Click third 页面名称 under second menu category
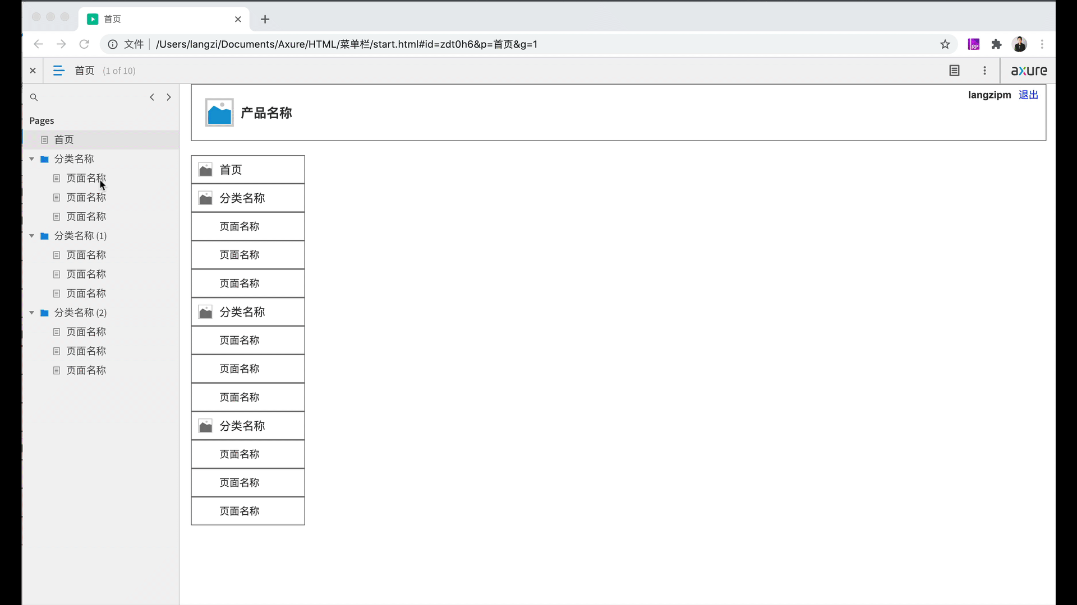Image resolution: width=1077 pixels, height=605 pixels. coord(248,397)
